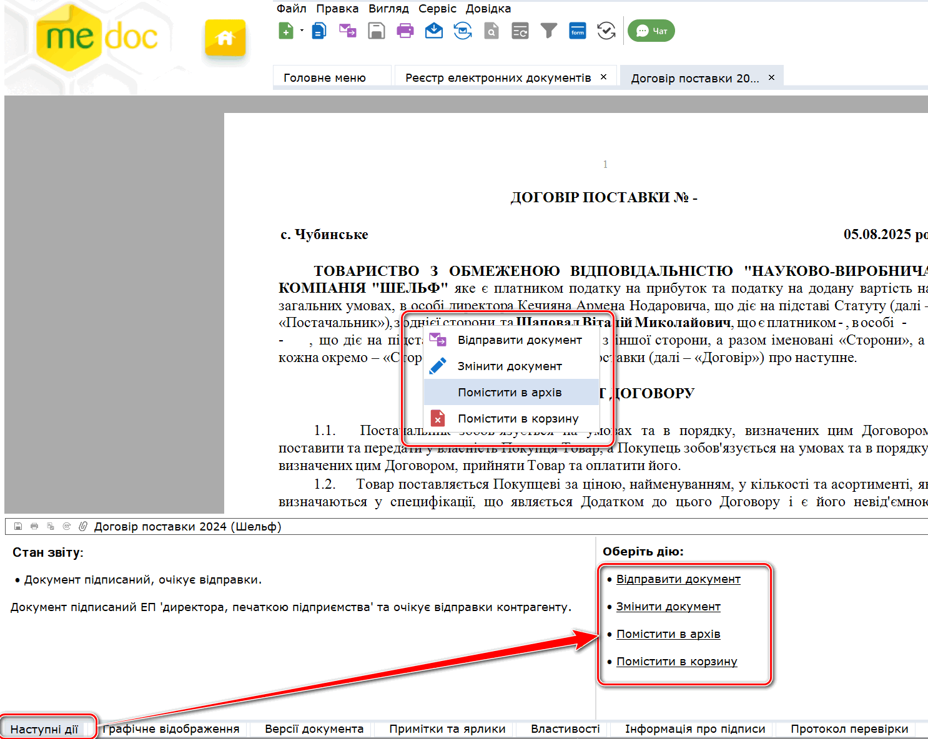
Task: Open the green Чат button
Action: coord(651,31)
